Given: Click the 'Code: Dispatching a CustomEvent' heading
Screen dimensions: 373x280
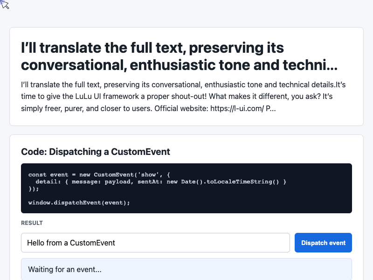Looking at the screenshot, I should pos(96,152).
